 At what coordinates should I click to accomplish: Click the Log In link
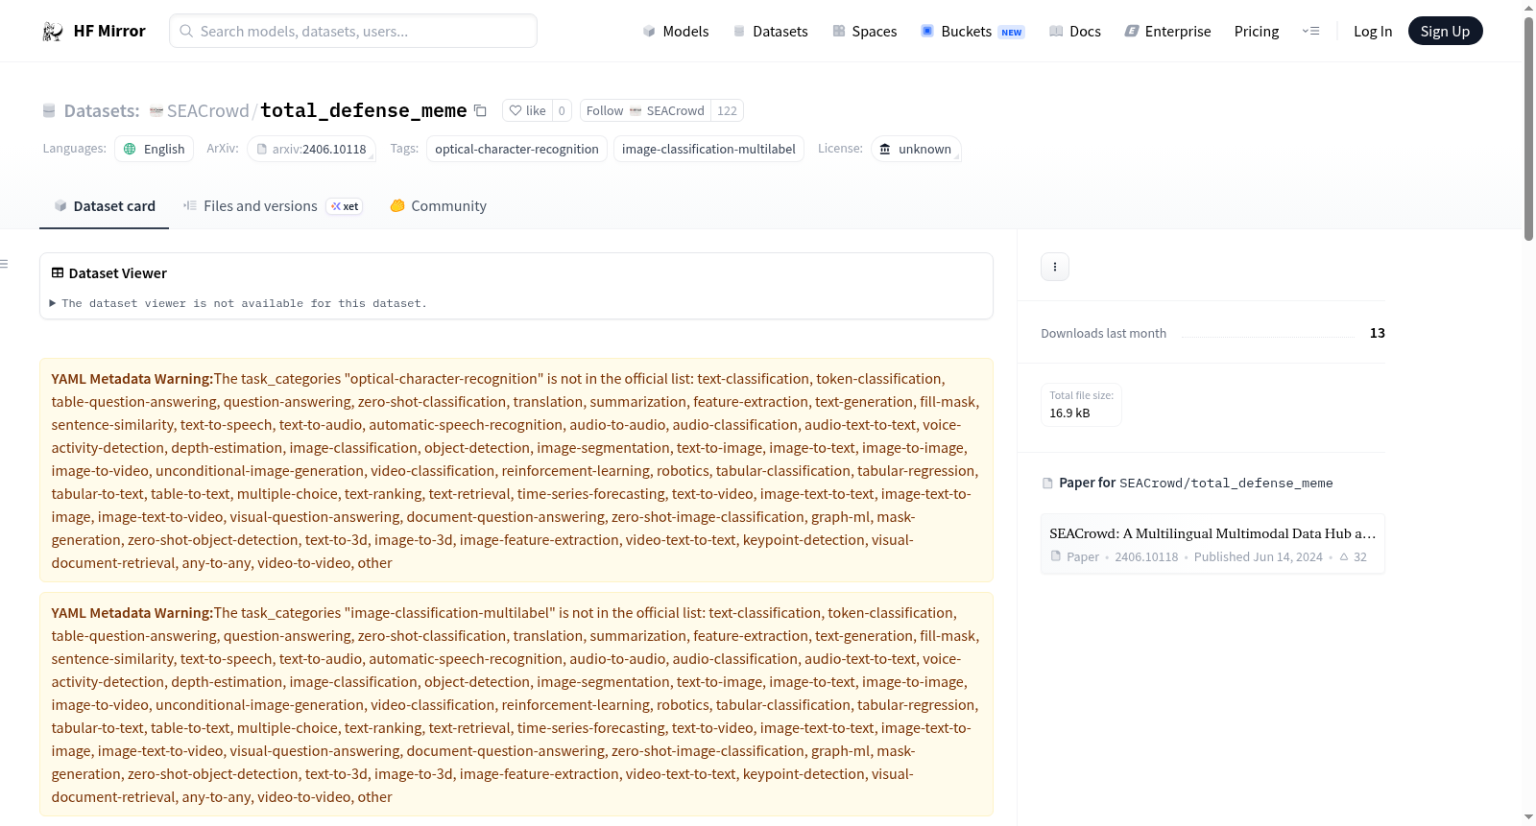tap(1373, 31)
